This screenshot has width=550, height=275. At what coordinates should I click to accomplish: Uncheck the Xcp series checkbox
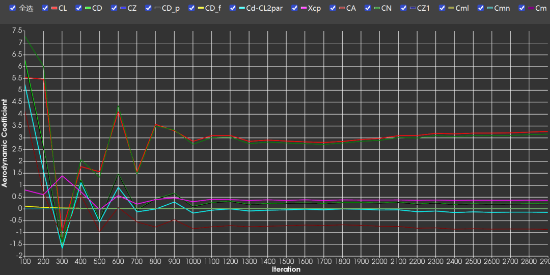tap(295, 8)
